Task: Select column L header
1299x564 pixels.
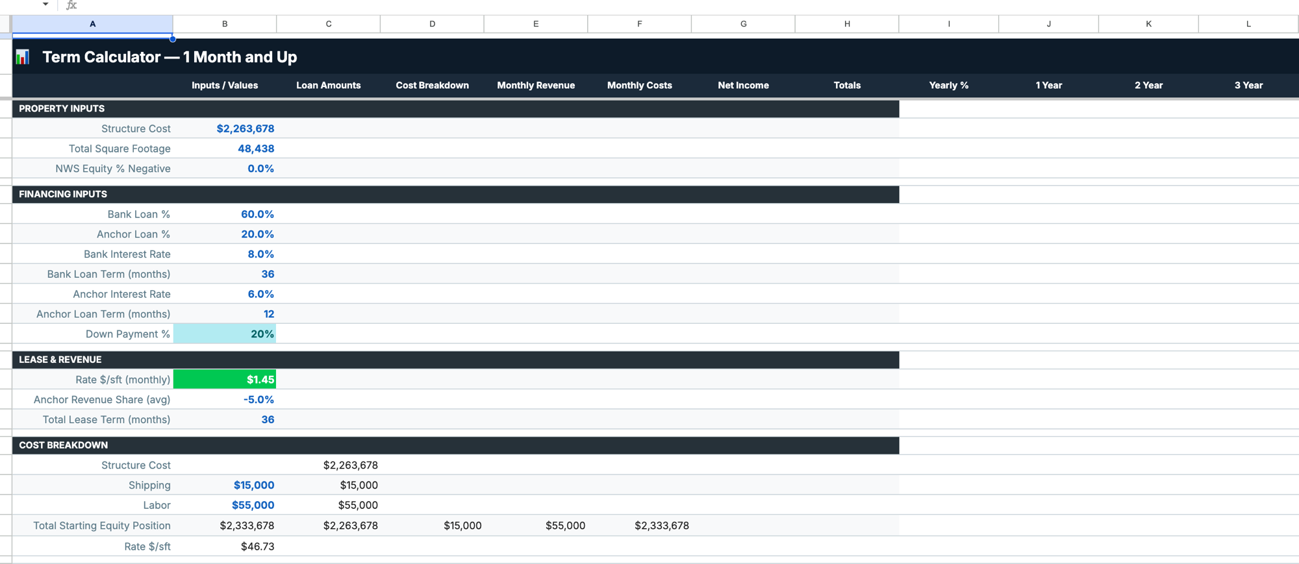Action: (1248, 24)
